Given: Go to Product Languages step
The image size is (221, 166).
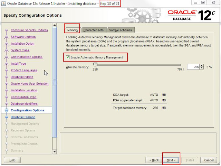Looking at the screenshot, I should (x=24, y=70).
